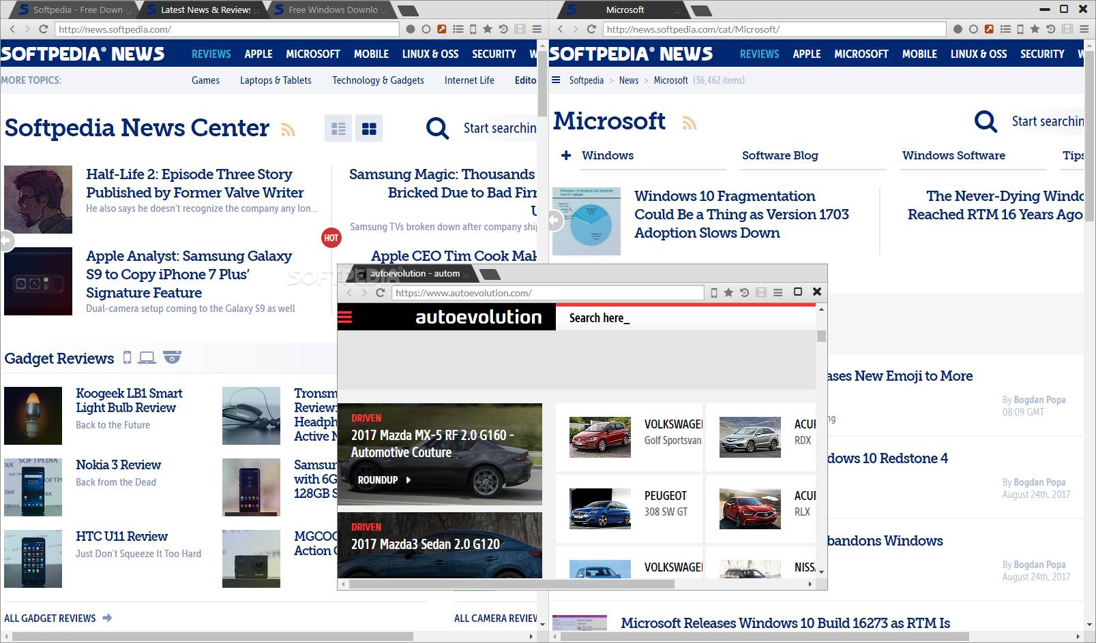This screenshot has height=643, width=1096.
Task: Open PEUGEOT 308 SW GT car card
Action: (629, 507)
